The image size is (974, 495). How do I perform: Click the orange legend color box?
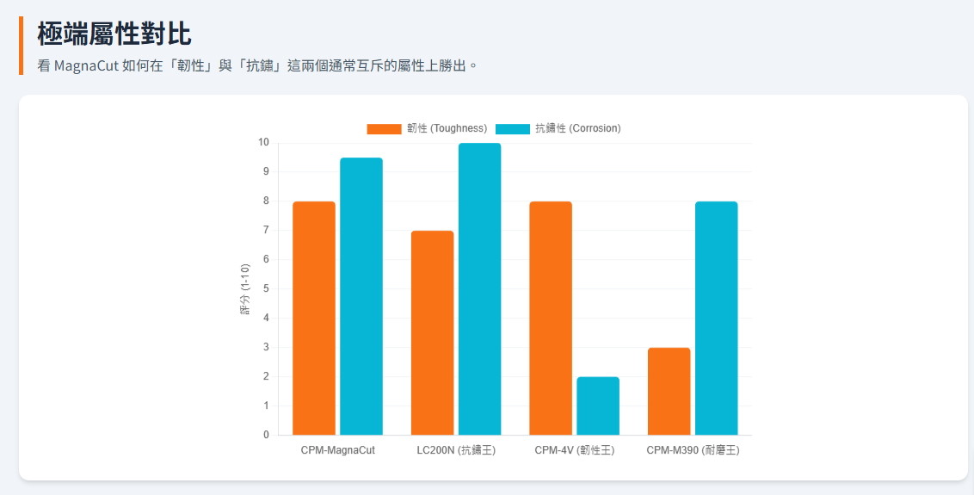coord(384,128)
